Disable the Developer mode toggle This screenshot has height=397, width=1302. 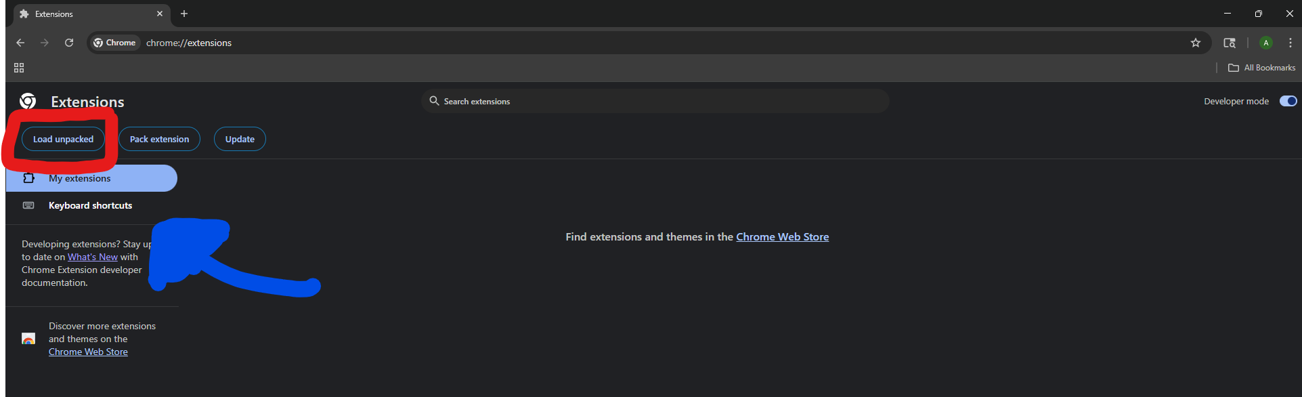pos(1288,101)
